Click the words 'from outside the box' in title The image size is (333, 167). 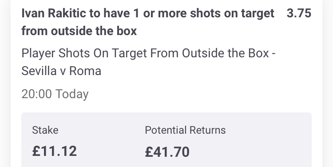coord(79,31)
